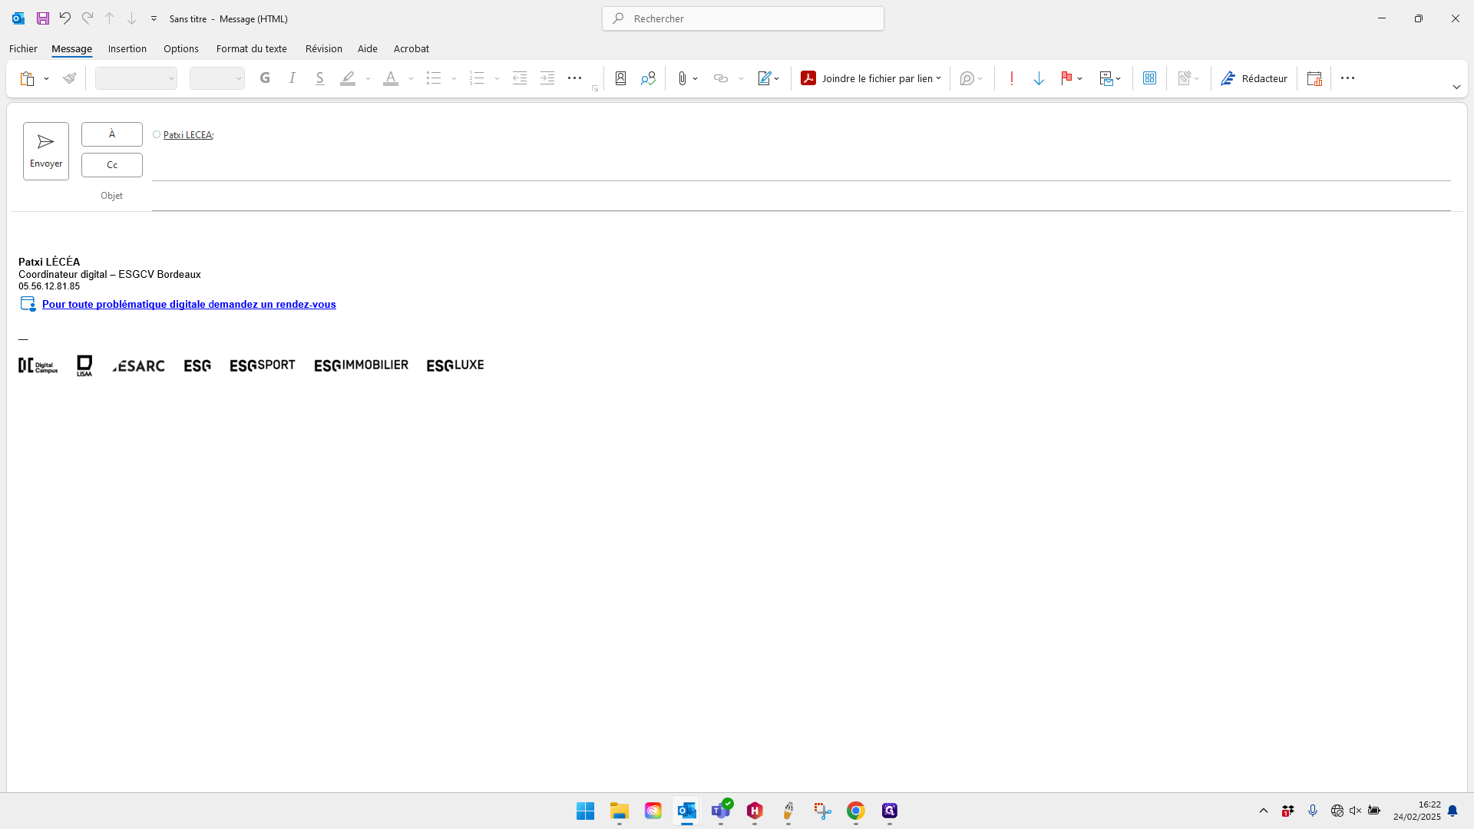Undo the last action
Screen dimensions: 1474x829
pos(65,18)
